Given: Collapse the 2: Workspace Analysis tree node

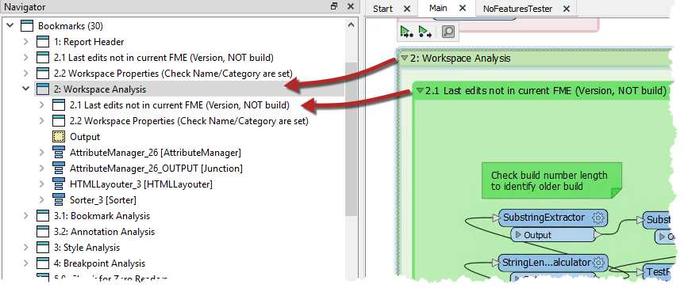Looking at the screenshot, I should coord(26,89).
